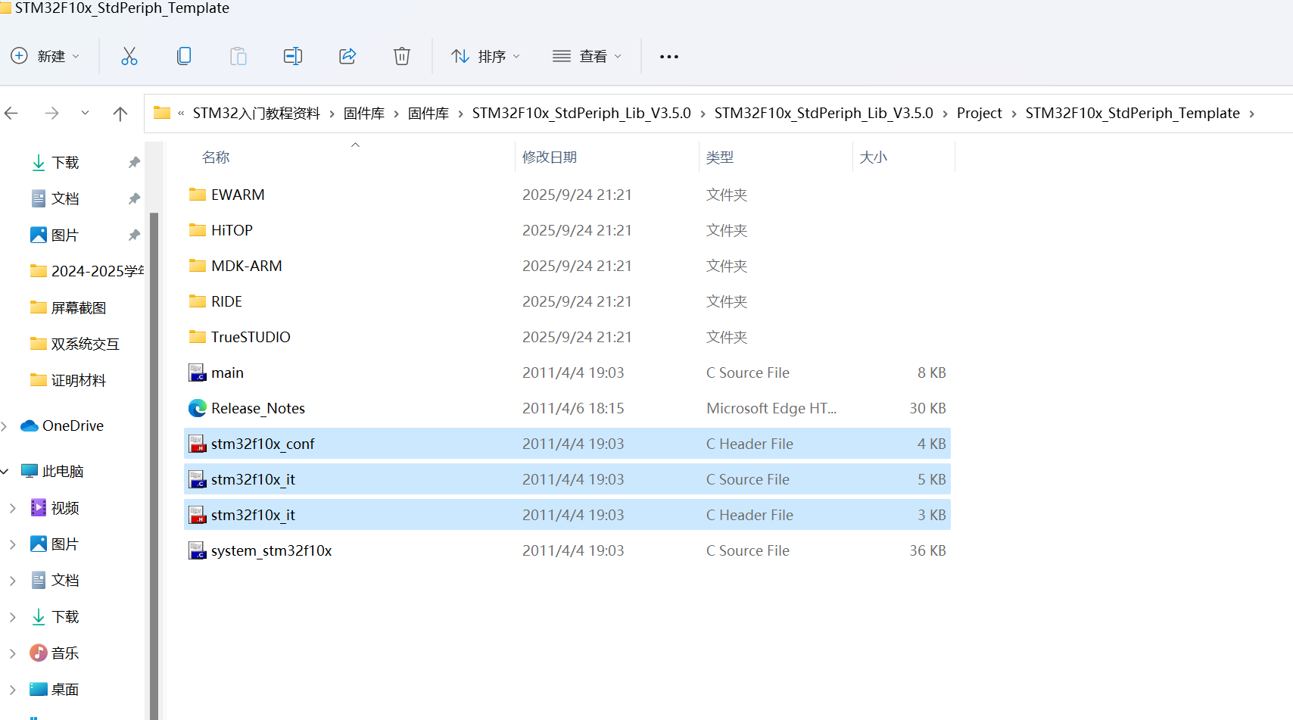Click the folder icon in address bar
Viewport: 1293px width, 720px height.
[x=162, y=113]
